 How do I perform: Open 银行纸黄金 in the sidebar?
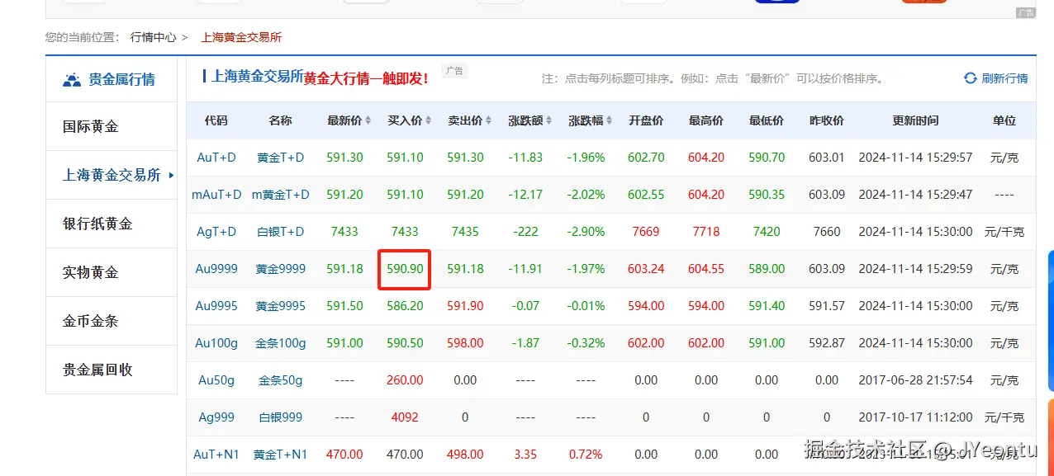click(97, 224)
